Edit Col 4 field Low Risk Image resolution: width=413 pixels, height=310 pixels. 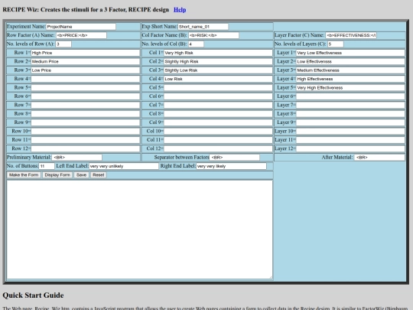[x=218, y=79]
